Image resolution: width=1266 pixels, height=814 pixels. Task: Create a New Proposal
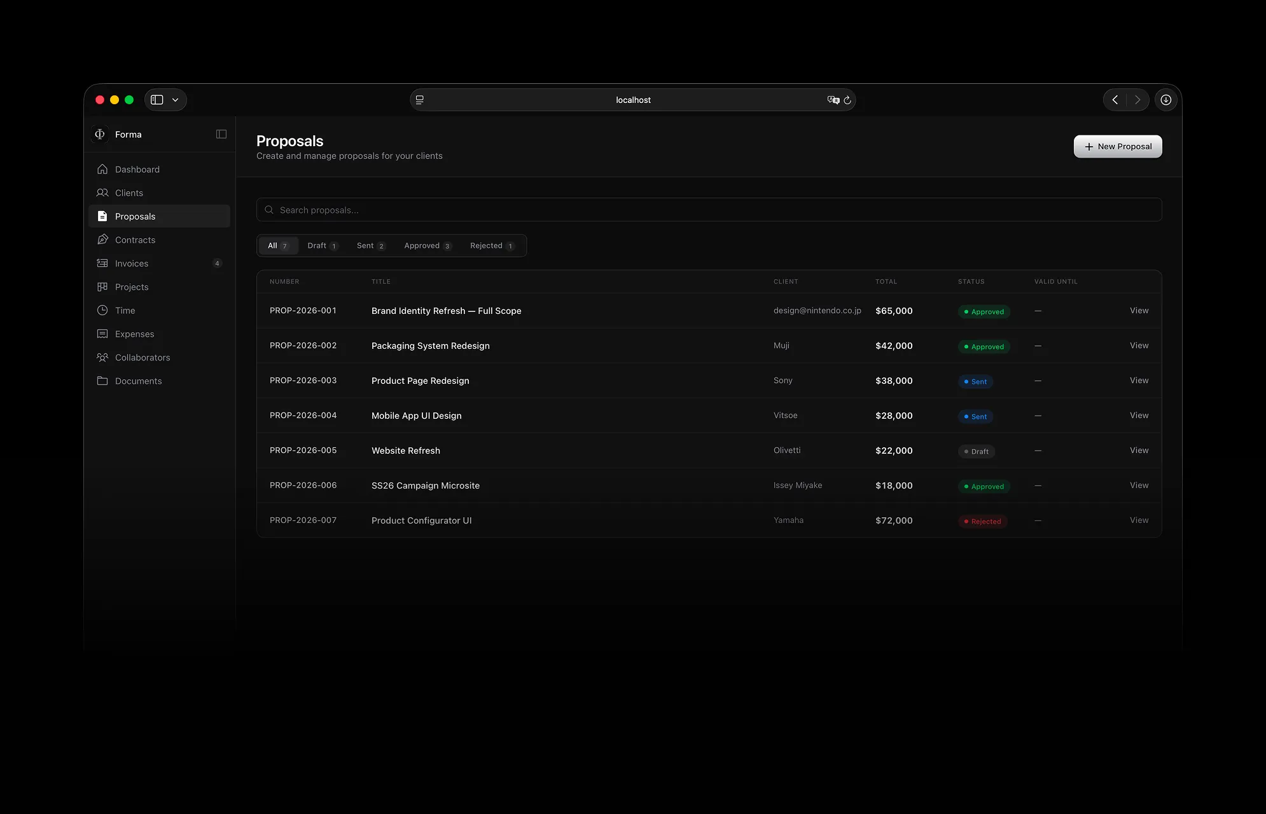[x=1118, y=146]
